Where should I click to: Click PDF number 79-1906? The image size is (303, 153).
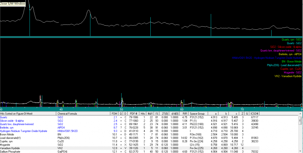(x=133, y=117)
